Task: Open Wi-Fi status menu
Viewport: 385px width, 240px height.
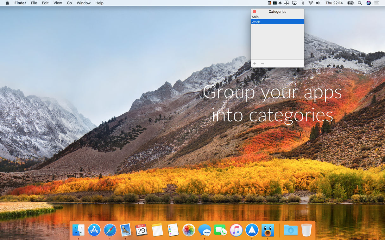Action: tap(311, 3)
